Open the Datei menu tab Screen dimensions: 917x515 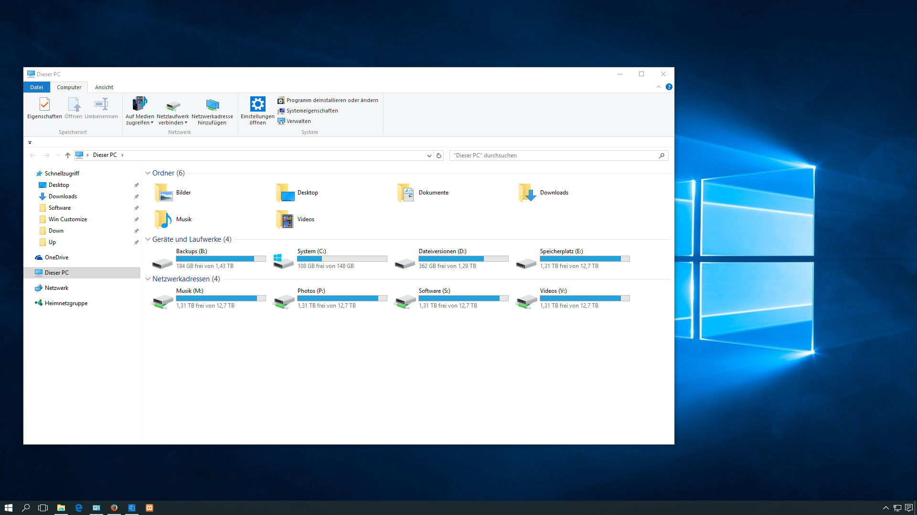(x=37, y=87)
